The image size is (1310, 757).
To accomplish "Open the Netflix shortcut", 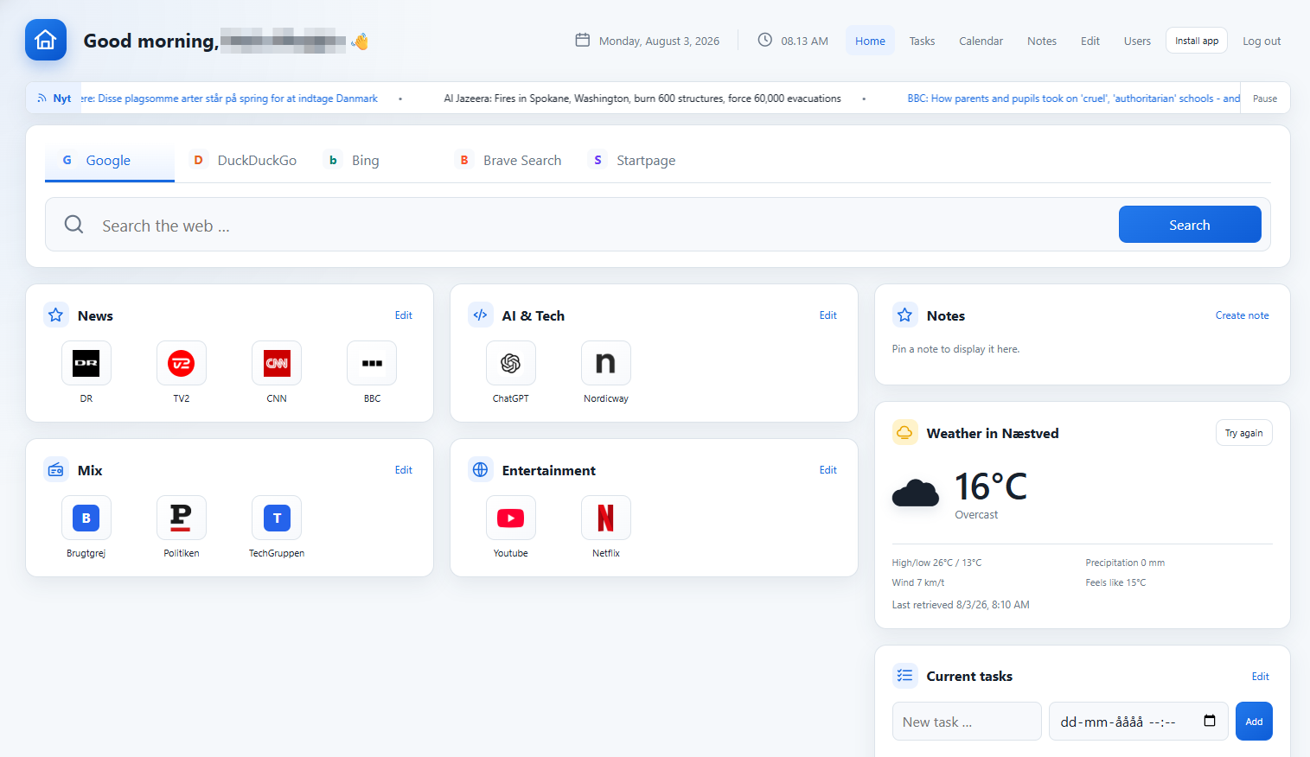I will 606,518.
